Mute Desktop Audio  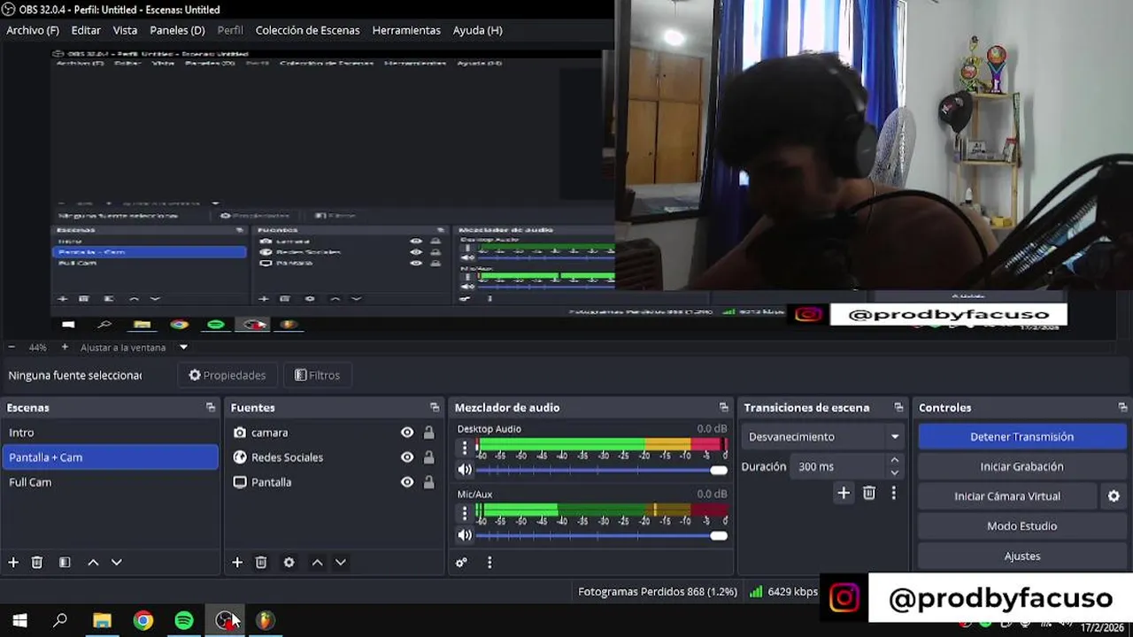[x=465, y=470]
